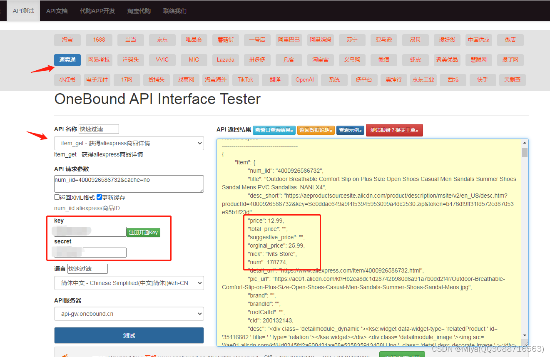The image size is (550, 357).
Task: Select the 网易考拉 platform button
Action: (99, 60)
